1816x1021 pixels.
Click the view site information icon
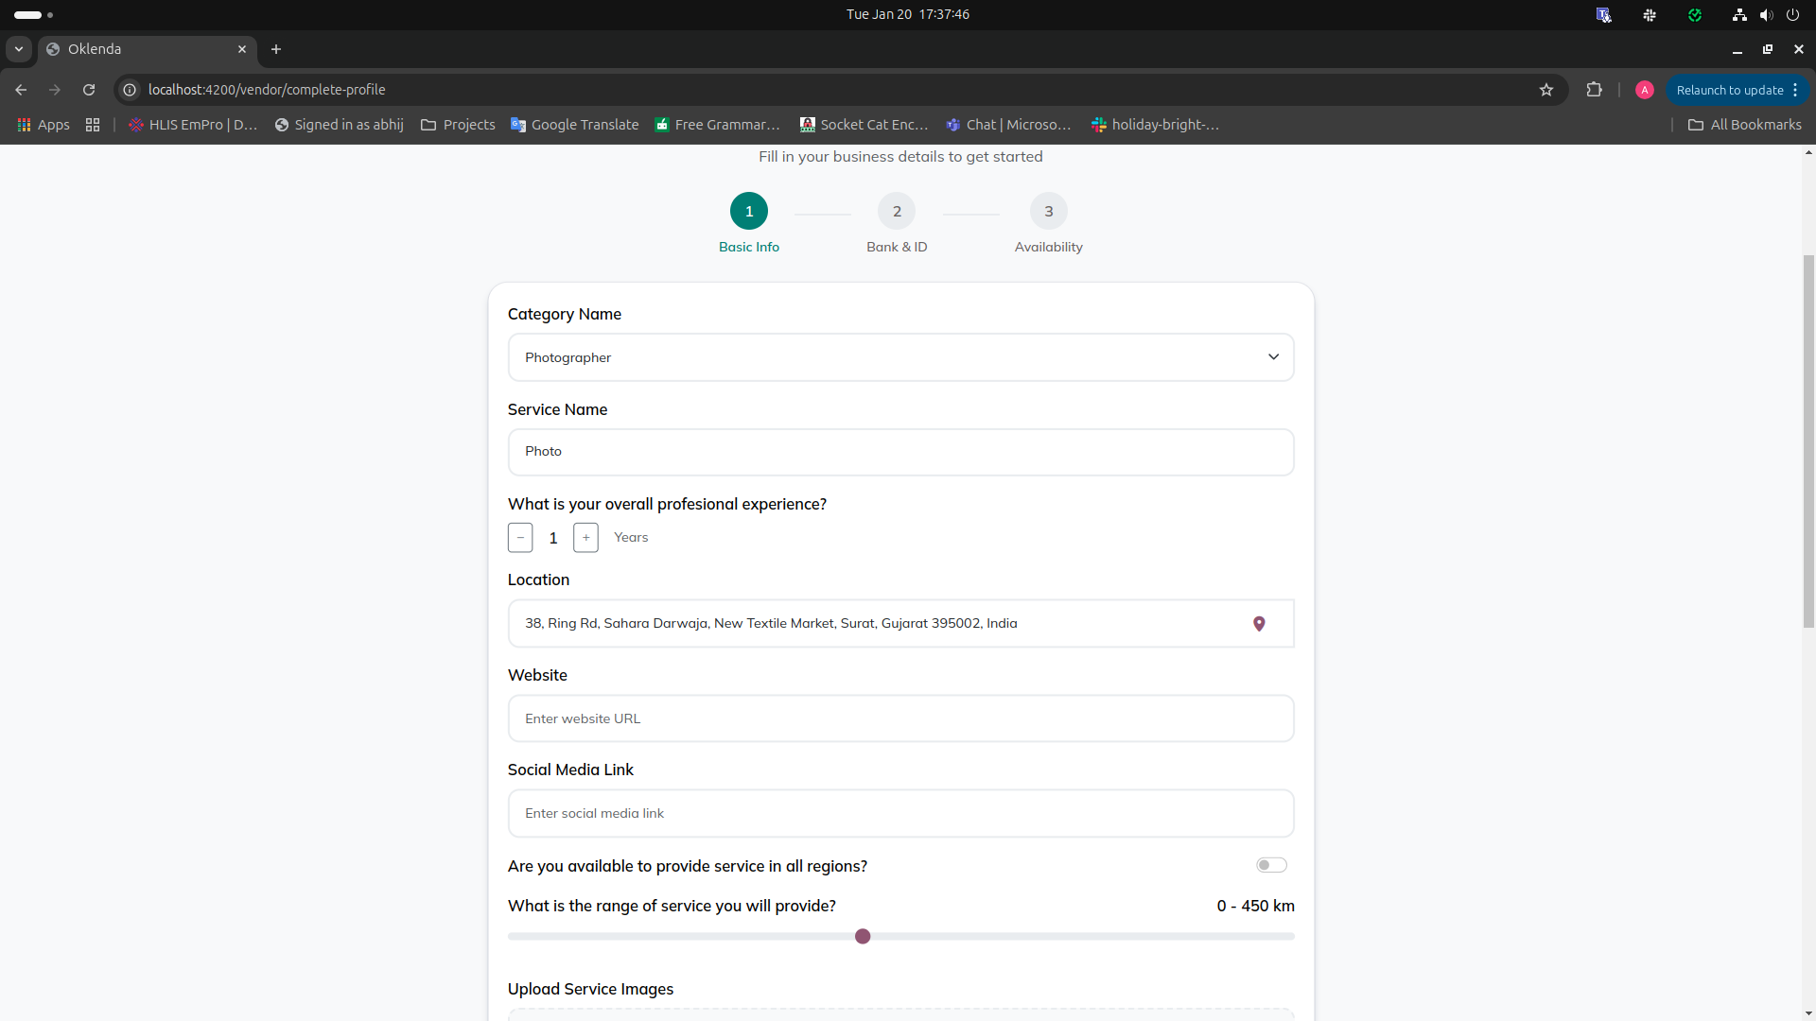click(x=131, y=90)
